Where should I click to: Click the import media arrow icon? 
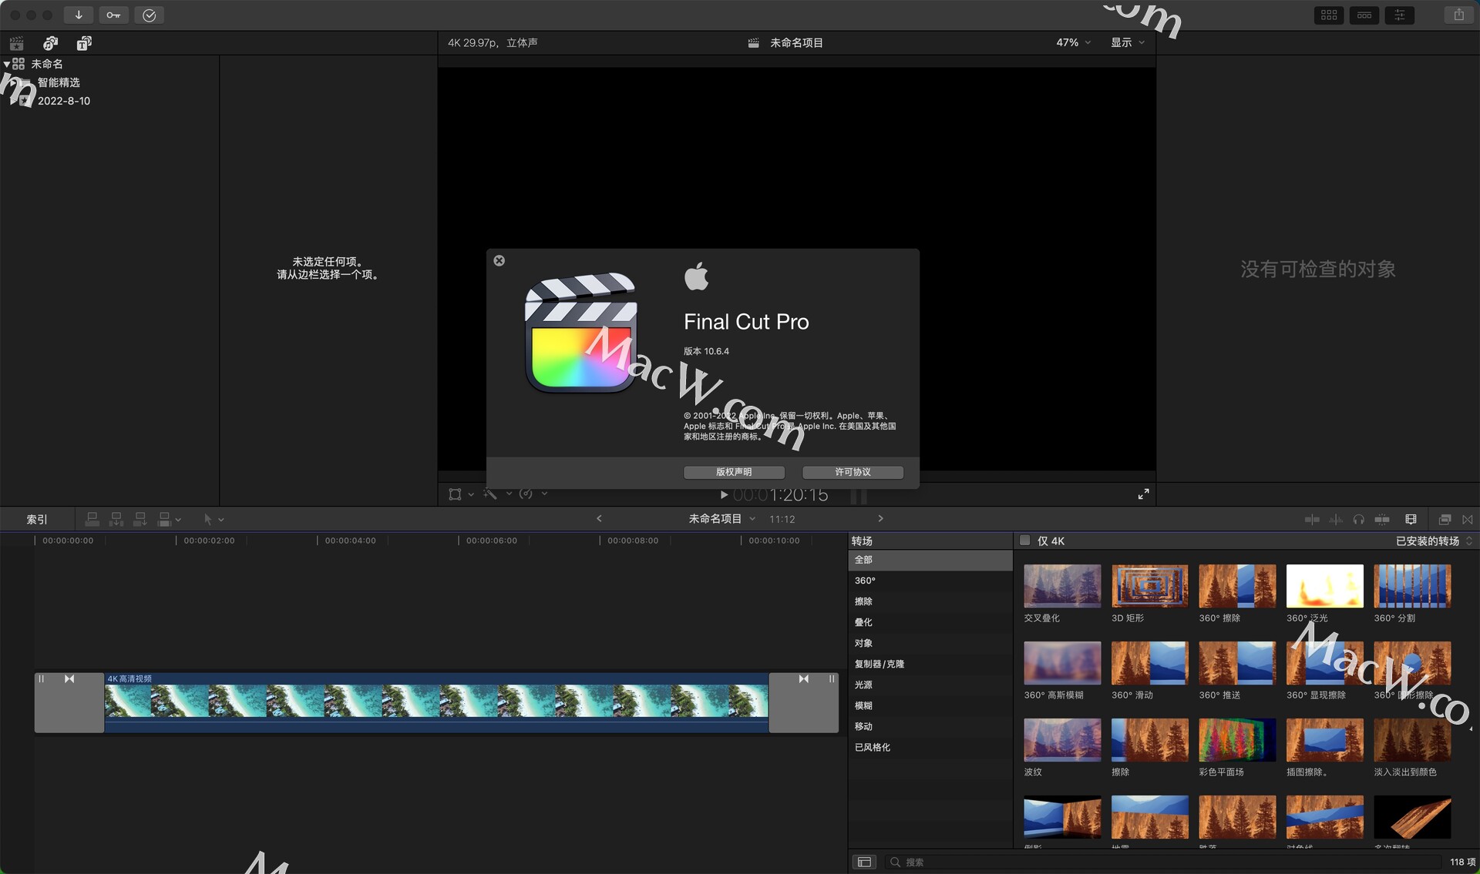(79, 15)
